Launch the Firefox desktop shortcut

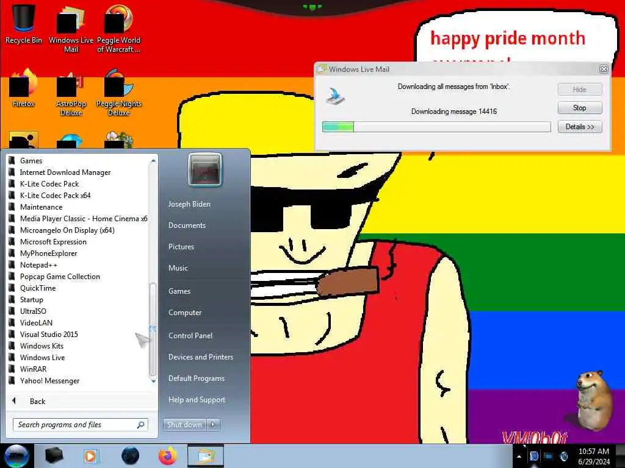pos(24,88)
